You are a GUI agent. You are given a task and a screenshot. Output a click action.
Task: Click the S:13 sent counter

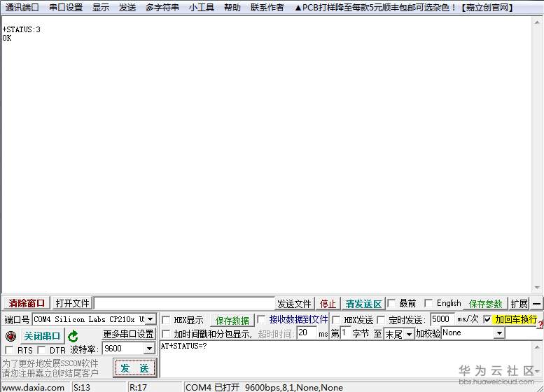click(82, 388)
